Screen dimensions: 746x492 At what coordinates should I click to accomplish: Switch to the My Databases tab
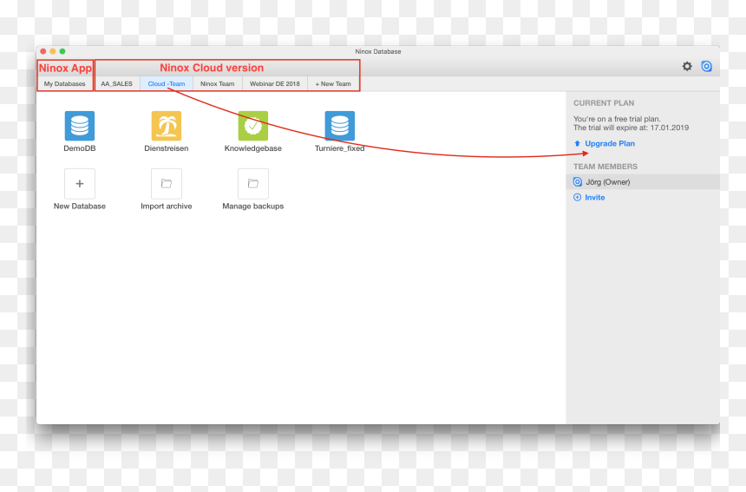[65, 84]
